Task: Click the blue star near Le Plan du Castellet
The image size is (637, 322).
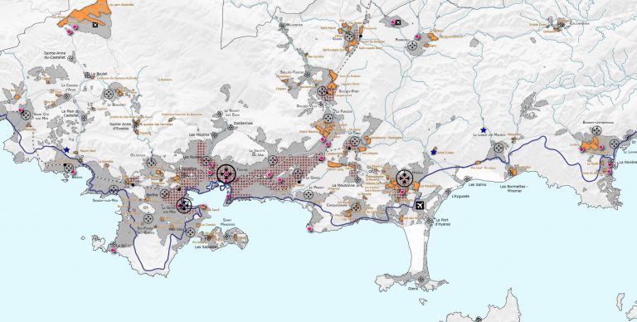Action: pyautogui.click(x=66, y=149)
